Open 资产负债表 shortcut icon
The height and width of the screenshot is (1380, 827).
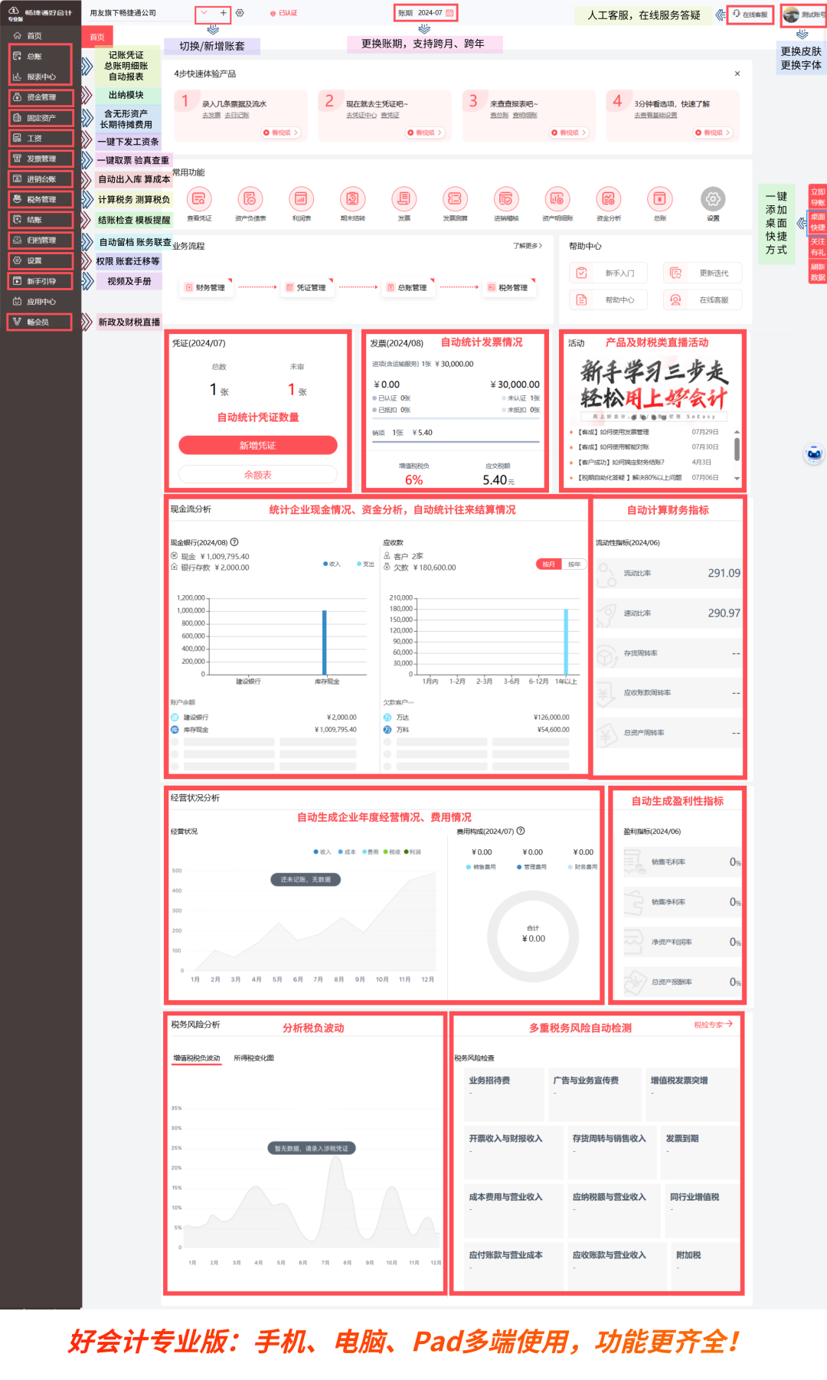(250, 199)
